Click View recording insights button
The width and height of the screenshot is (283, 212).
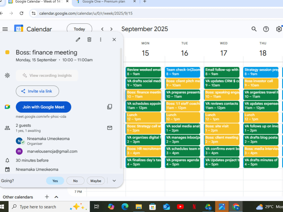pos(47,75)
